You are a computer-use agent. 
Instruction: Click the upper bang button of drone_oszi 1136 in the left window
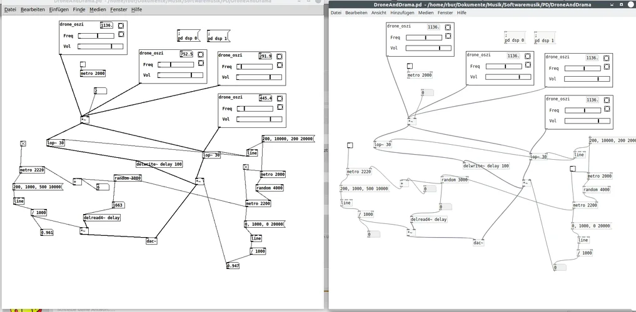point(121,26)
